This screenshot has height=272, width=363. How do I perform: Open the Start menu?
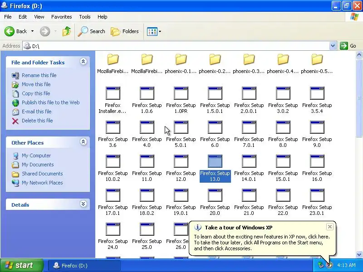click(21, 265)
